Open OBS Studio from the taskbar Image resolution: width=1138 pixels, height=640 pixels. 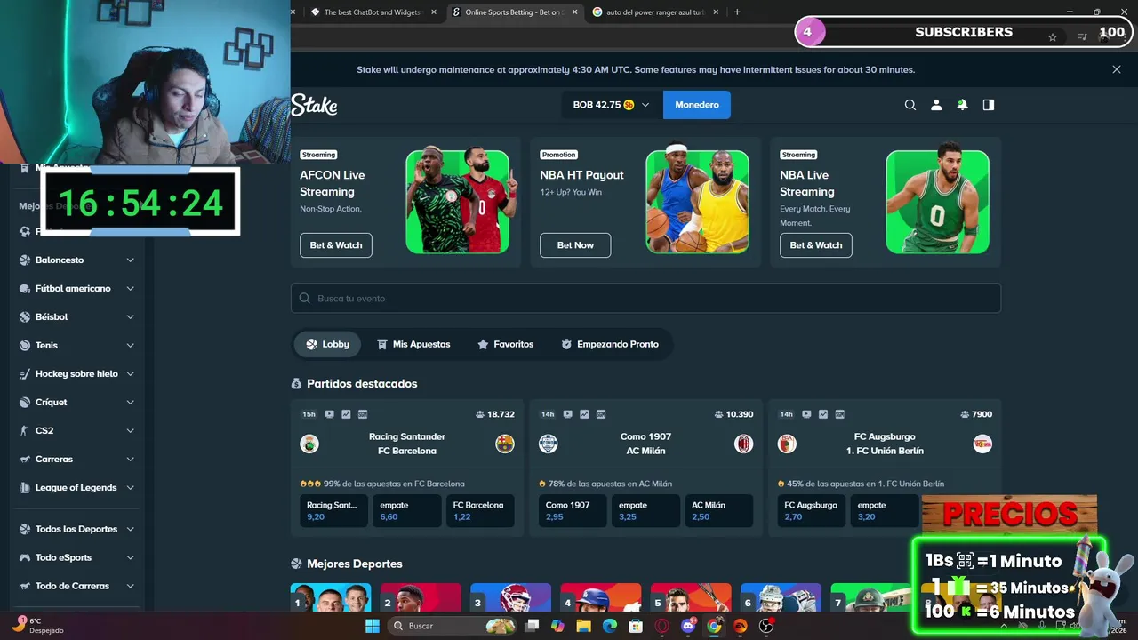tap(765, 626)
